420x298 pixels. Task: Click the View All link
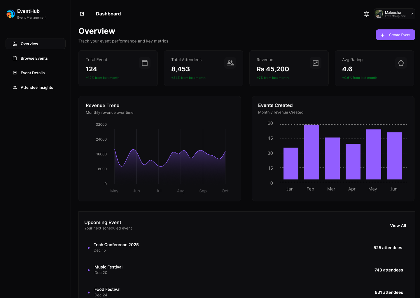click(x=398, y=226)
